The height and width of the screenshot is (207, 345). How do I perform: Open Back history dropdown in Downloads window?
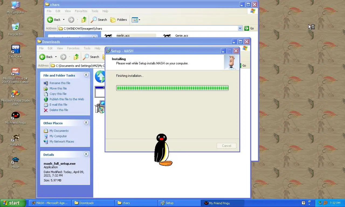56,57
